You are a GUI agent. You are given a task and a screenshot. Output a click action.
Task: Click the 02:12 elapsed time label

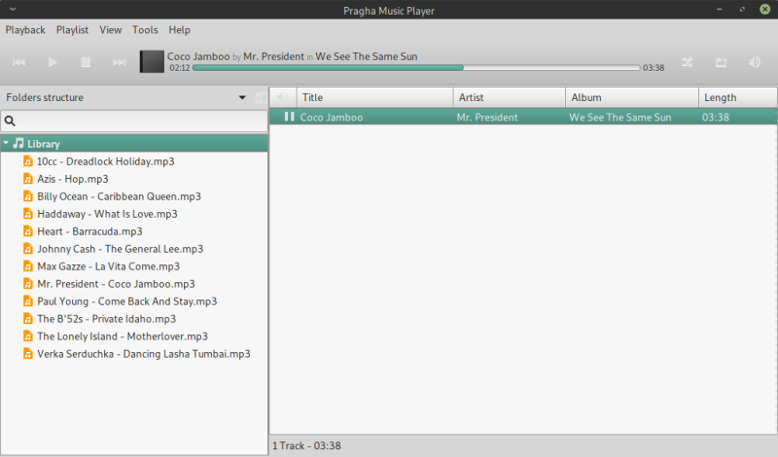pyautogui.click(x=180, y=68)
